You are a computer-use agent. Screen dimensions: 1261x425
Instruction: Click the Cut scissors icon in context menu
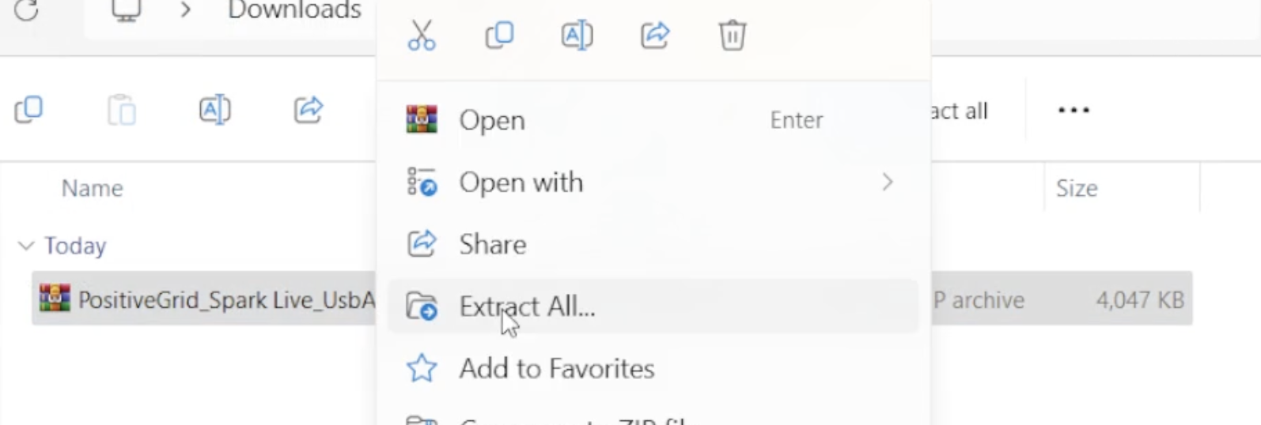(422, 36)
